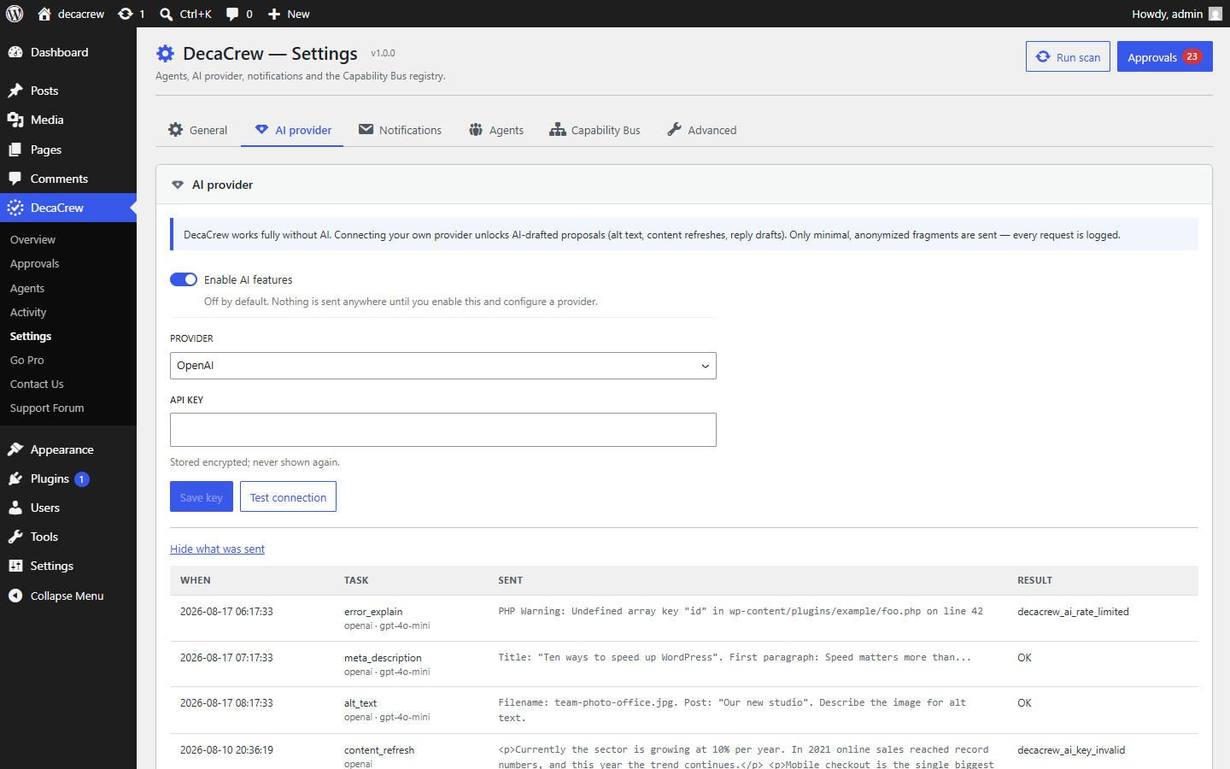Select the AI provider tab
1230x769 pixels.
click(292, 130)
